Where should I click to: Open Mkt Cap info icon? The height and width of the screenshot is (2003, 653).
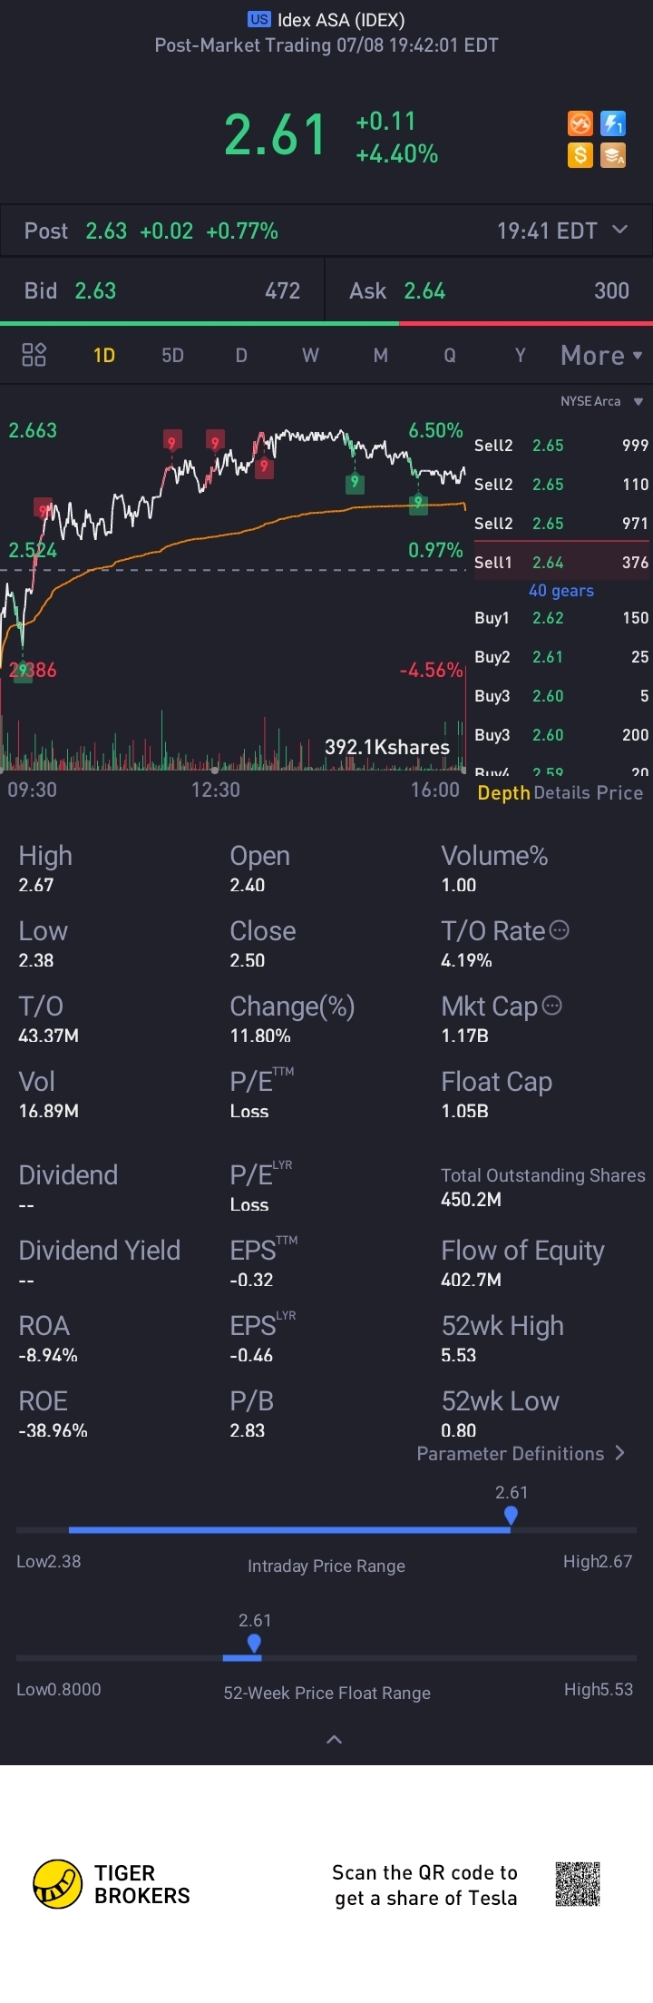(551, 1006)
